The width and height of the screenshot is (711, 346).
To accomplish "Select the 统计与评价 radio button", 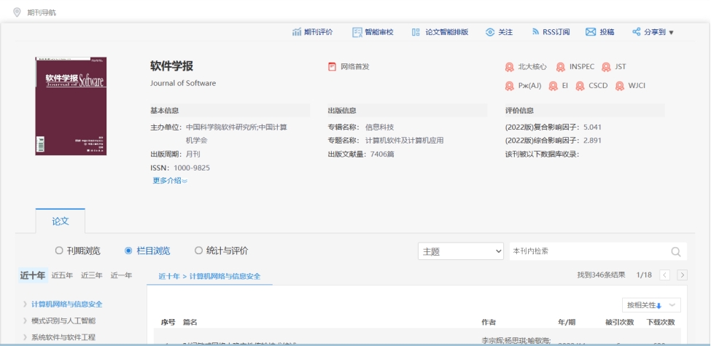I will (198, 251).
